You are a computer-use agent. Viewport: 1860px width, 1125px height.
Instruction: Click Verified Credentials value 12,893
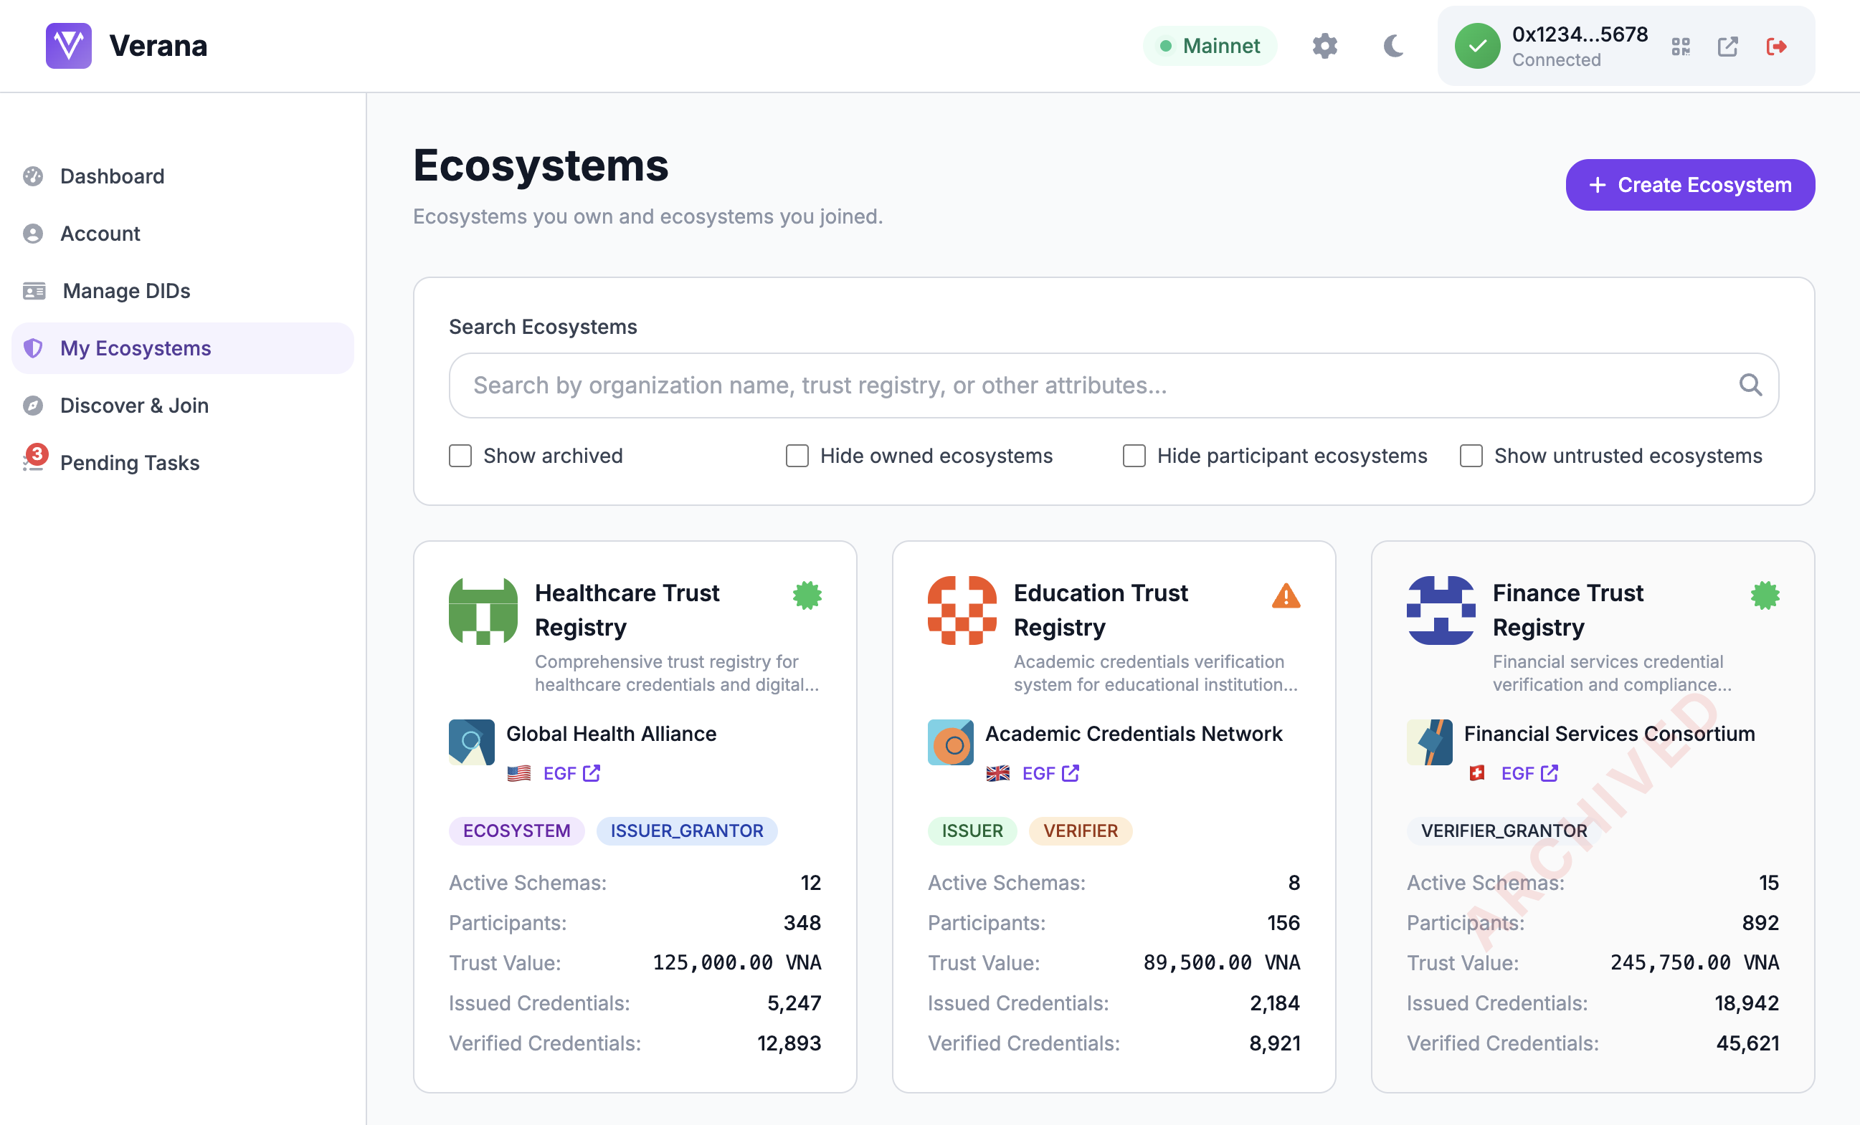tap(789, 1043)
